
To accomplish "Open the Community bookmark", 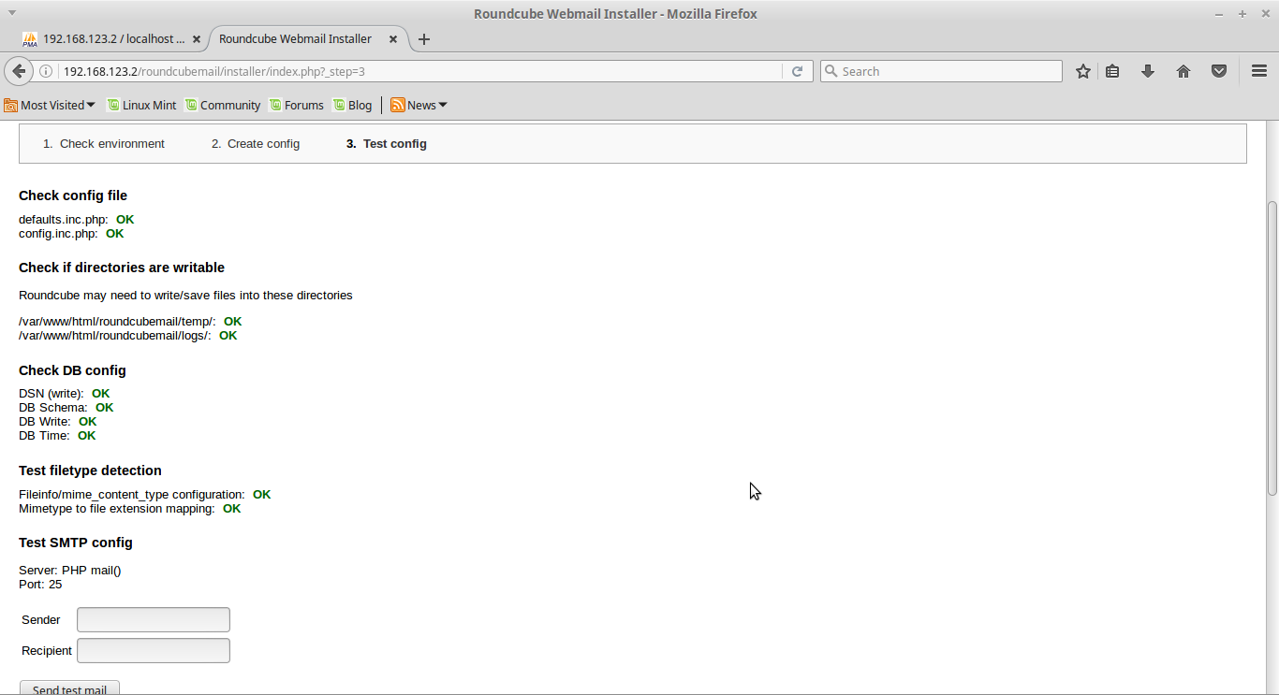I will tap(223, 105).
